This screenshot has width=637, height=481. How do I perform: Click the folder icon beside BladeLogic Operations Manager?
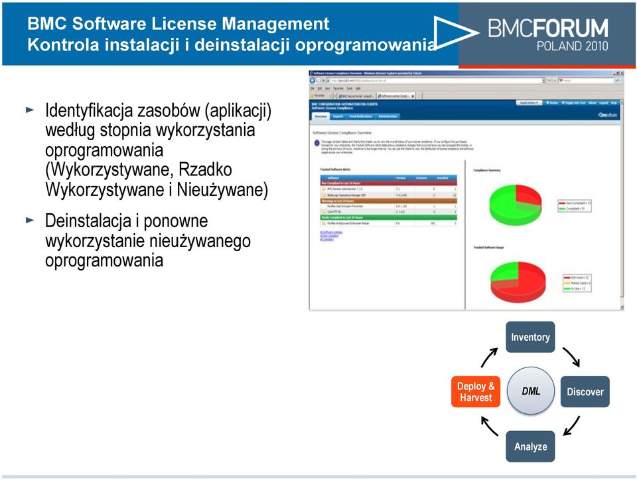(x=324, y=195)
